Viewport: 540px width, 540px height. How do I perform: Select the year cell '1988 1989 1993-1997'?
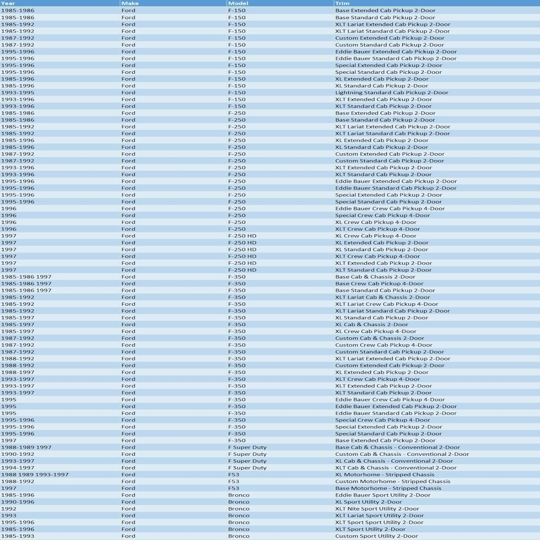click(35, 474)
